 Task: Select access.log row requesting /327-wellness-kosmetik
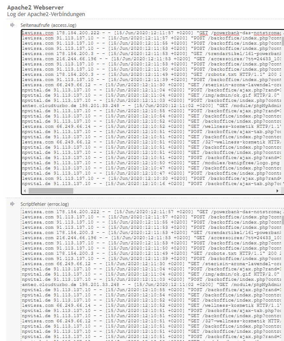pyautogui.click(x=152, y=142)
